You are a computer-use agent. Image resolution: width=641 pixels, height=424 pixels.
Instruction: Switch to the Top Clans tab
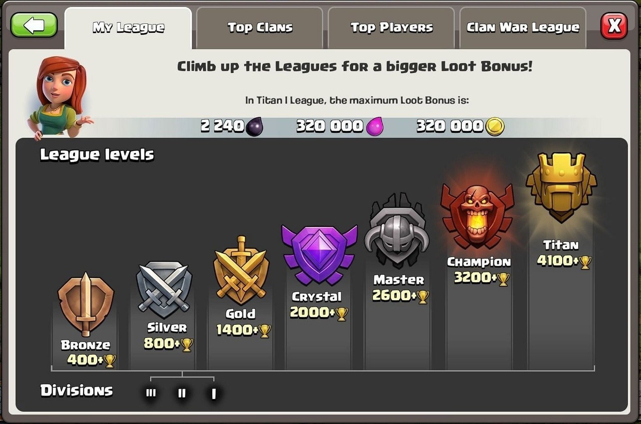260,28
